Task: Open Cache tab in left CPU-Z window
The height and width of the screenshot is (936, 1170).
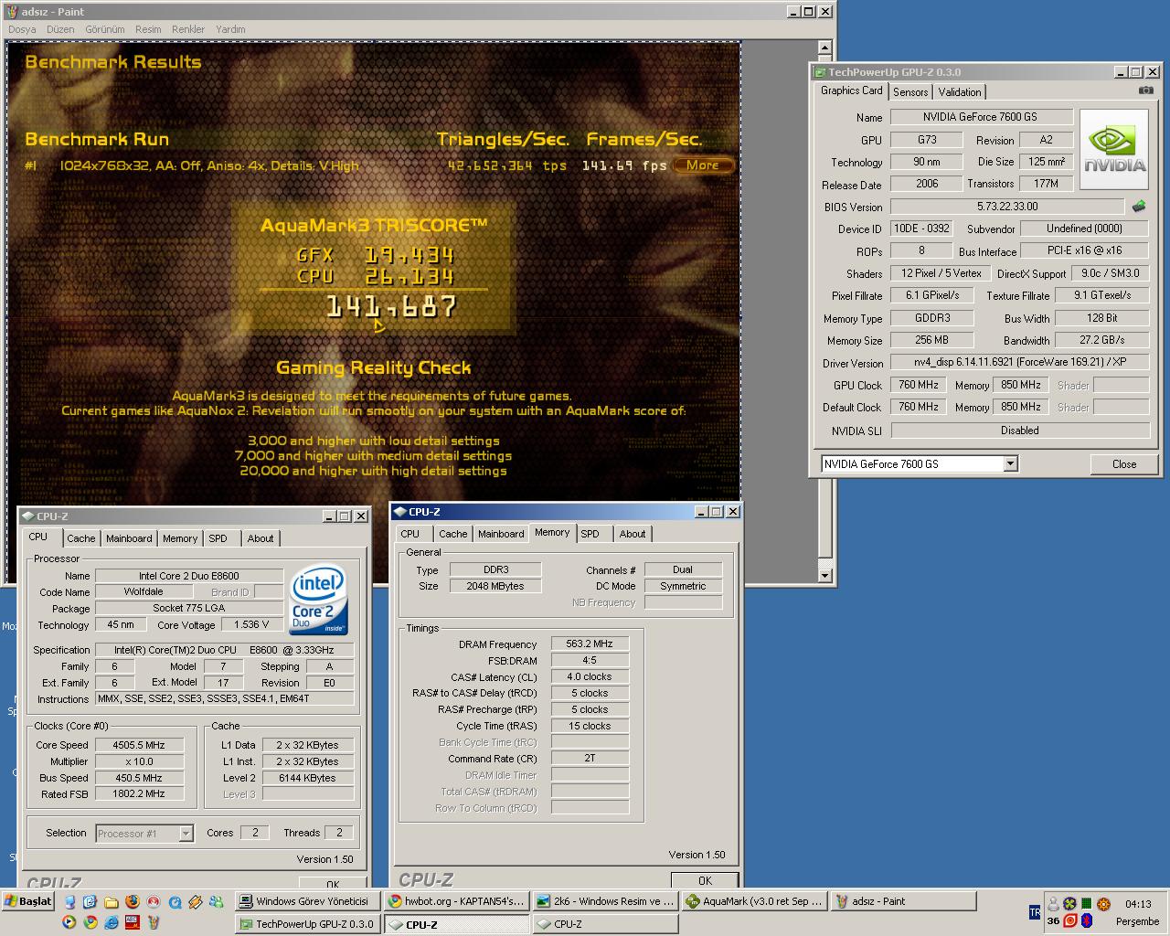Action: pyautogui.click(x=80, y=538)
